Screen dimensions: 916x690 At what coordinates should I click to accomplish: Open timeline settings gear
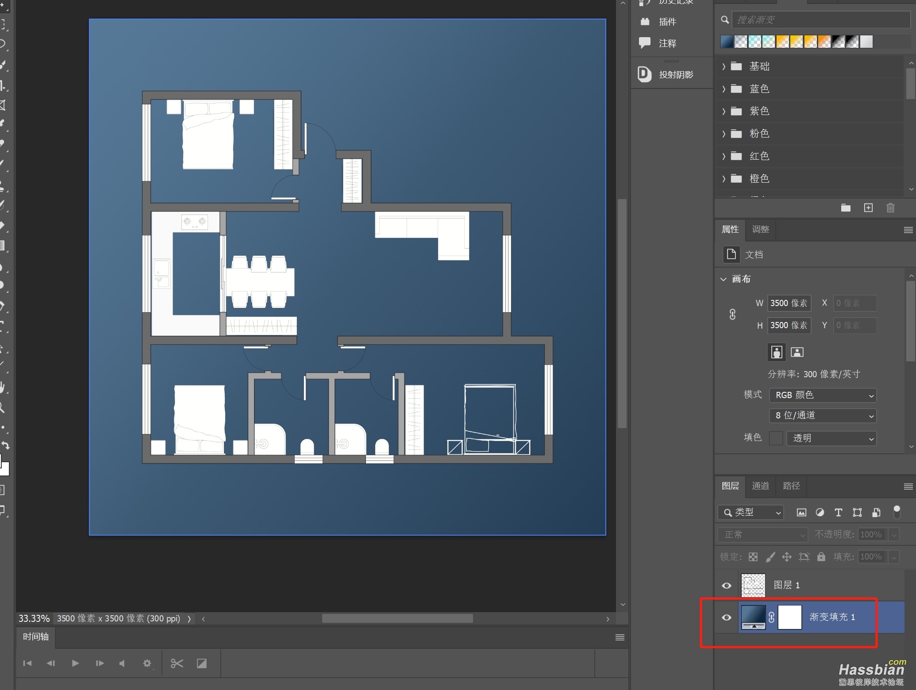pyautogui.click(x=147, y=663)
